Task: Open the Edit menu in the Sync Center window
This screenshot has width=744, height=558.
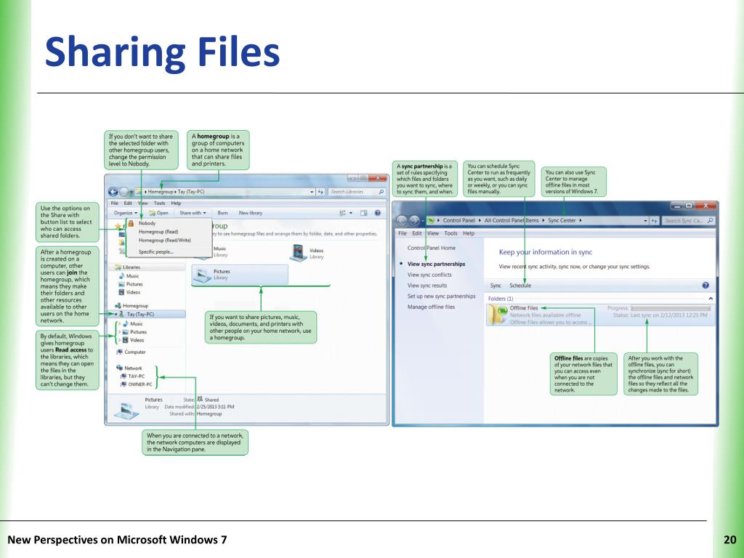Action: pyautogui.click(x=416, y=233)
